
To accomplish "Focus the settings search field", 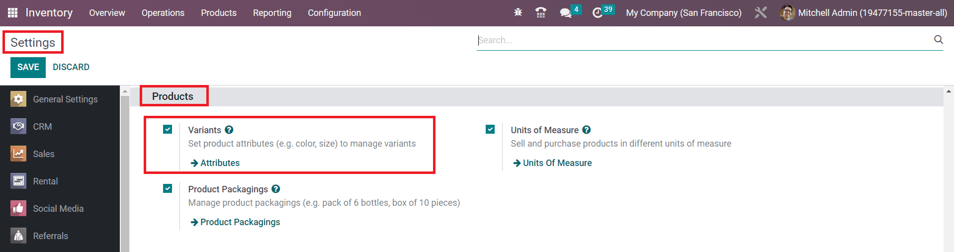I will [704, 40].
